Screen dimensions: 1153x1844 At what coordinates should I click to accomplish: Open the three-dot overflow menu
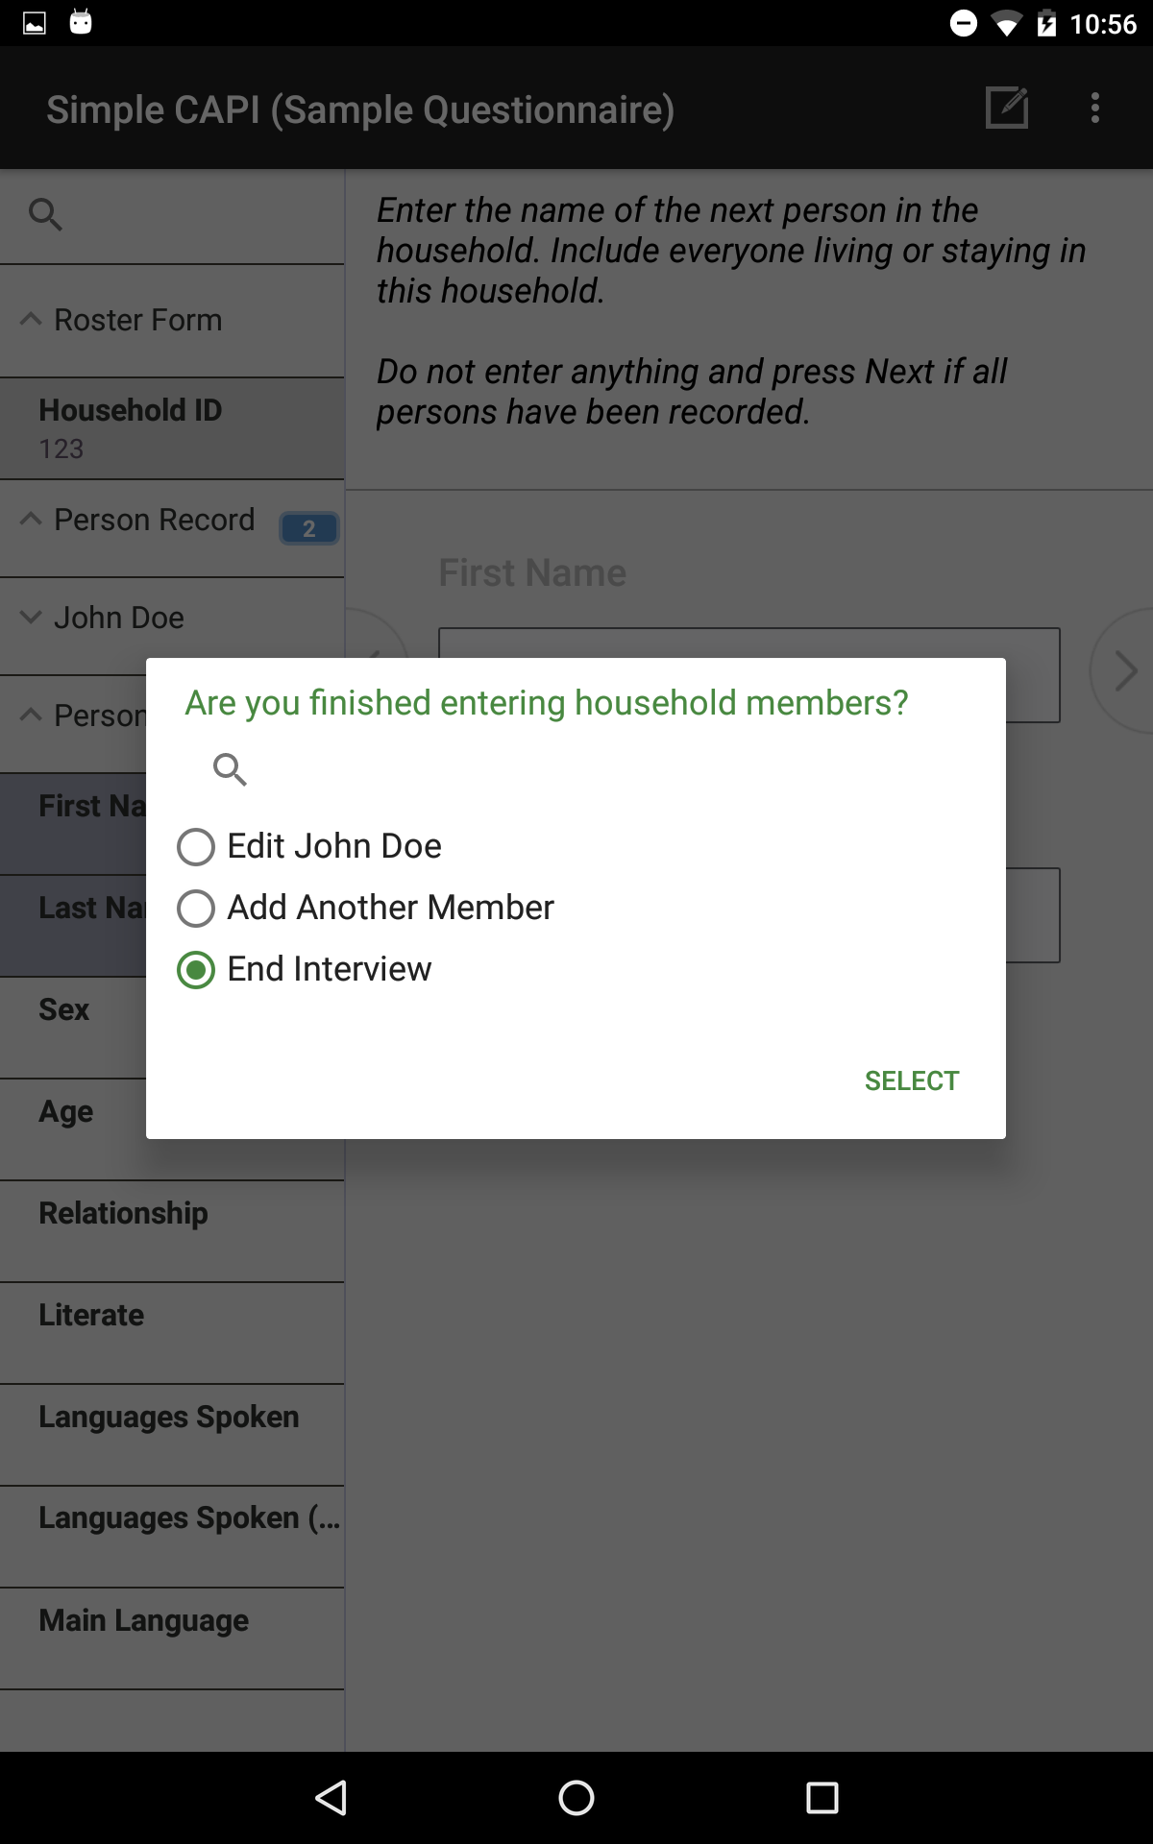(x=1095, y=108)
